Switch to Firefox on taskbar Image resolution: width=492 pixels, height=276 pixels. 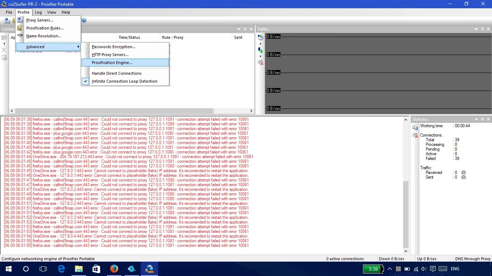(114, 269)
